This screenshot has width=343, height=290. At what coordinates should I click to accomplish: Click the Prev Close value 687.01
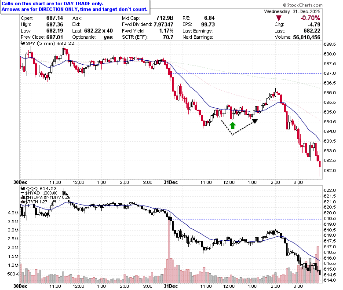click(x=55, y=37)
